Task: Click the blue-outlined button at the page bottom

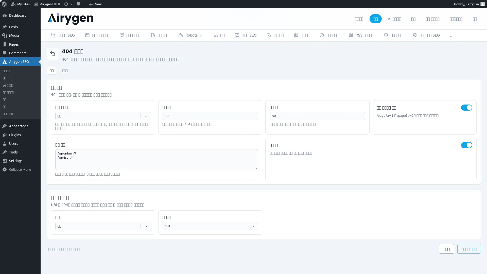Action: click(469, 249)
